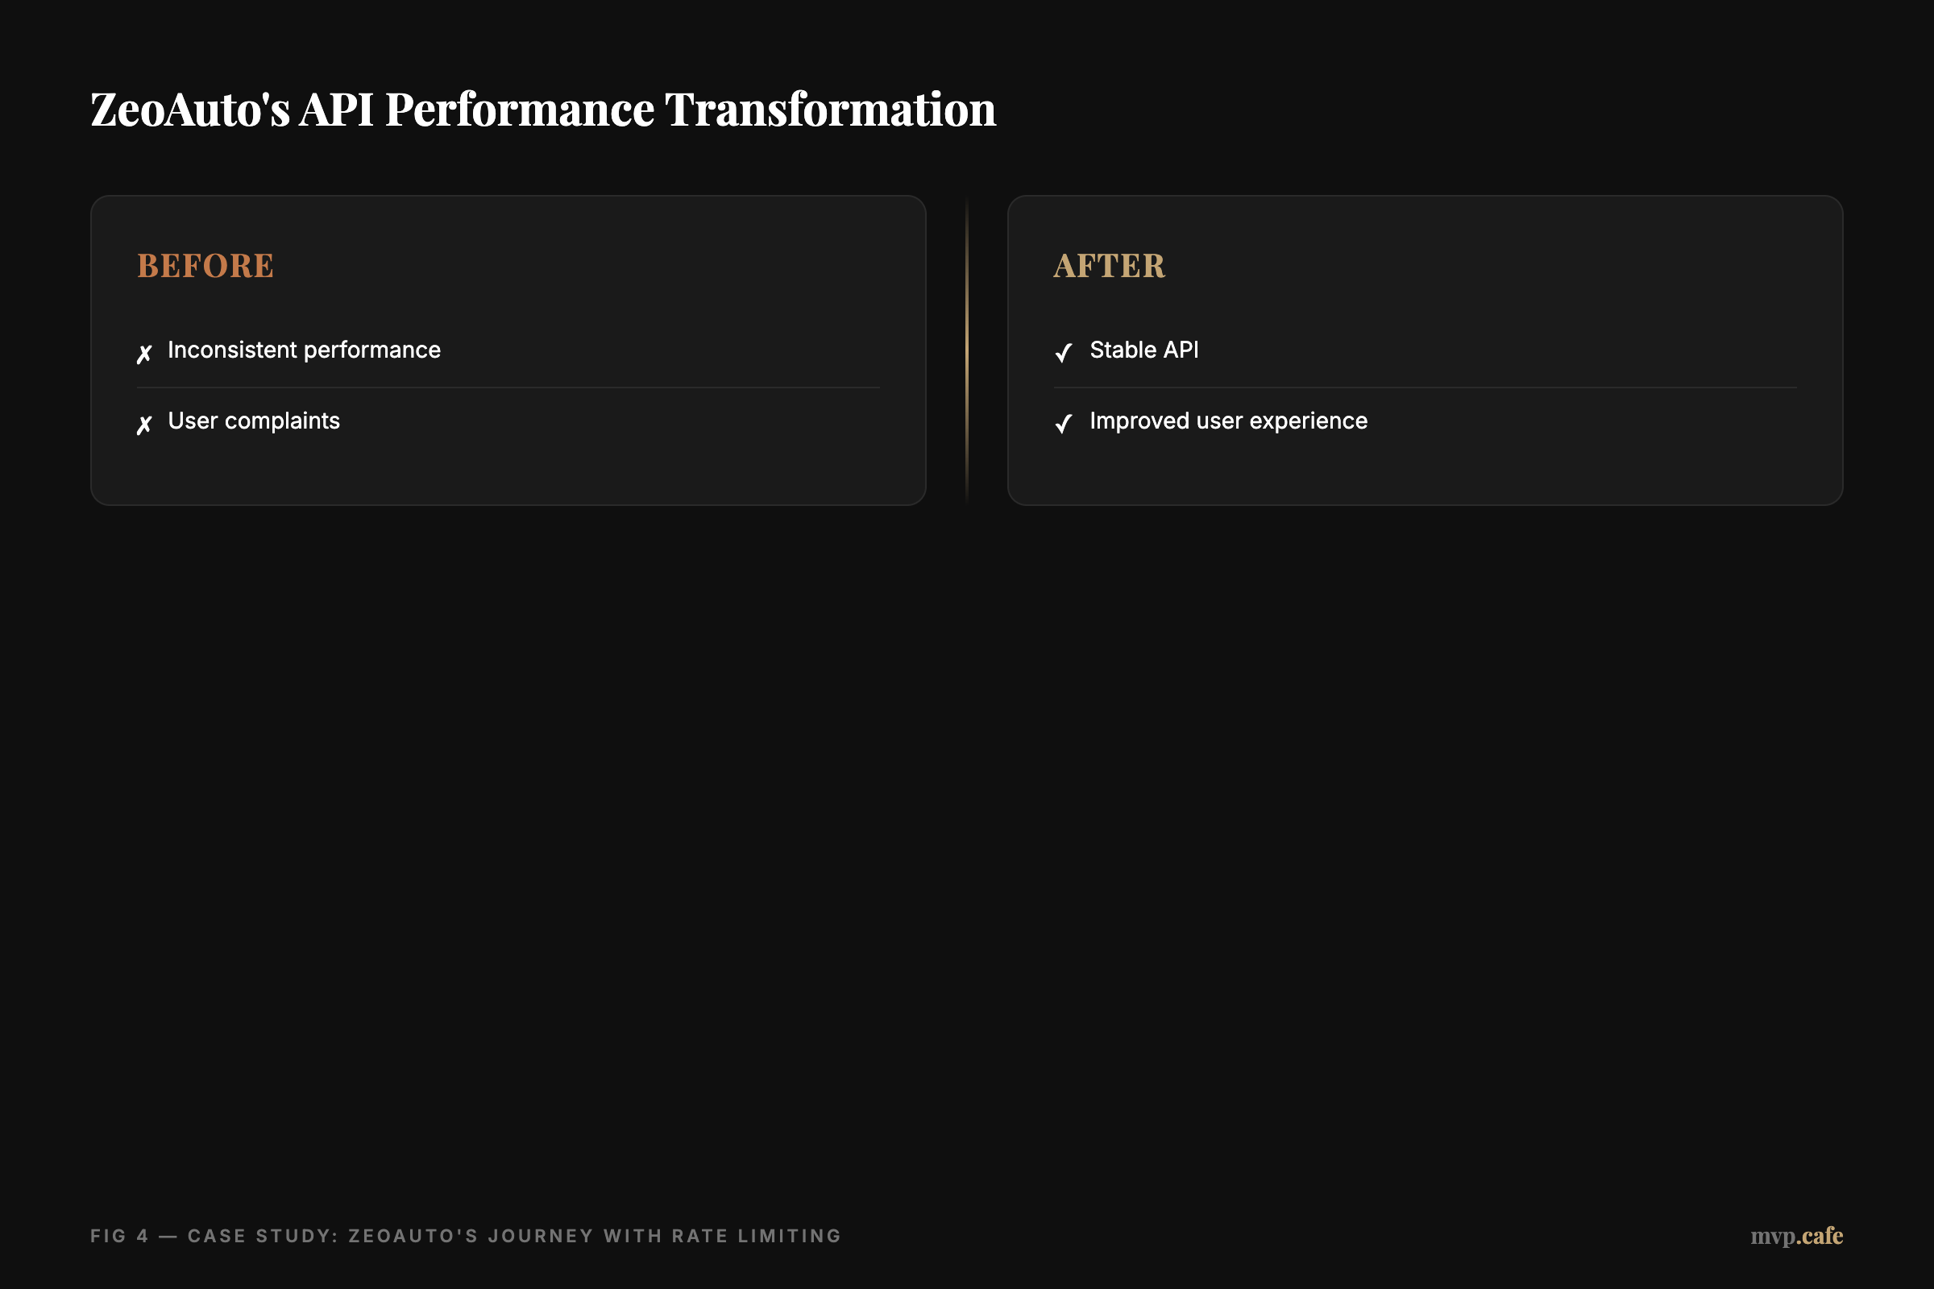
Task: Click the checkmark icon beside Stable API
Action: [1063, 353]
